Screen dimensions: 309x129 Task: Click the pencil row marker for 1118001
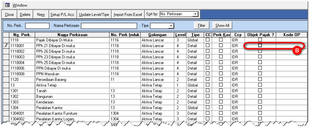(x=6, y=46)
